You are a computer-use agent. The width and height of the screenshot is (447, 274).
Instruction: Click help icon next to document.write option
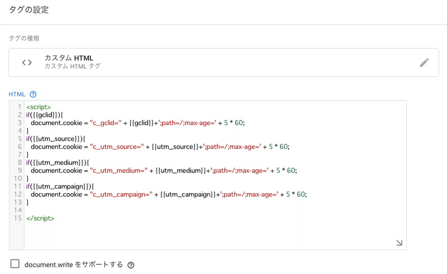pos(131,265)
